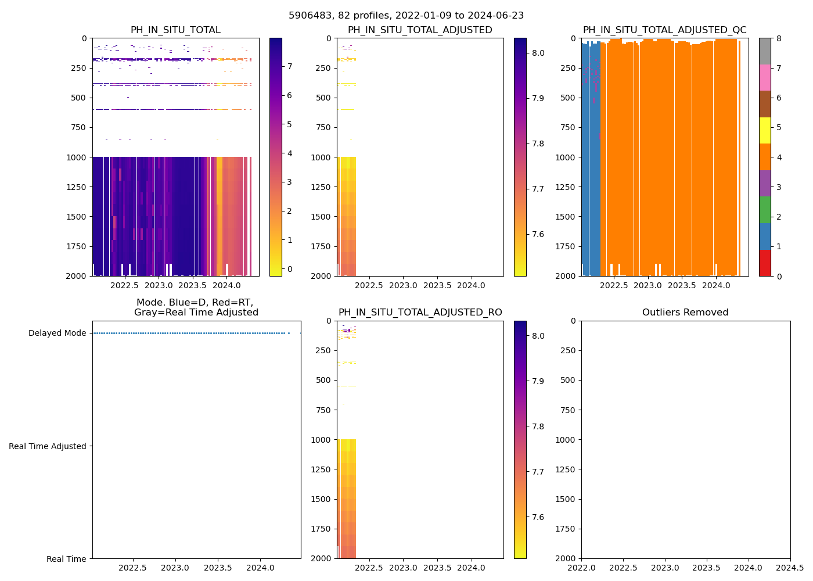The image size is (813, 581).
Task: Click the PH_IN_SITU_TOTAL_ADJUSTED_RO plot title
Action: point(420,313)
